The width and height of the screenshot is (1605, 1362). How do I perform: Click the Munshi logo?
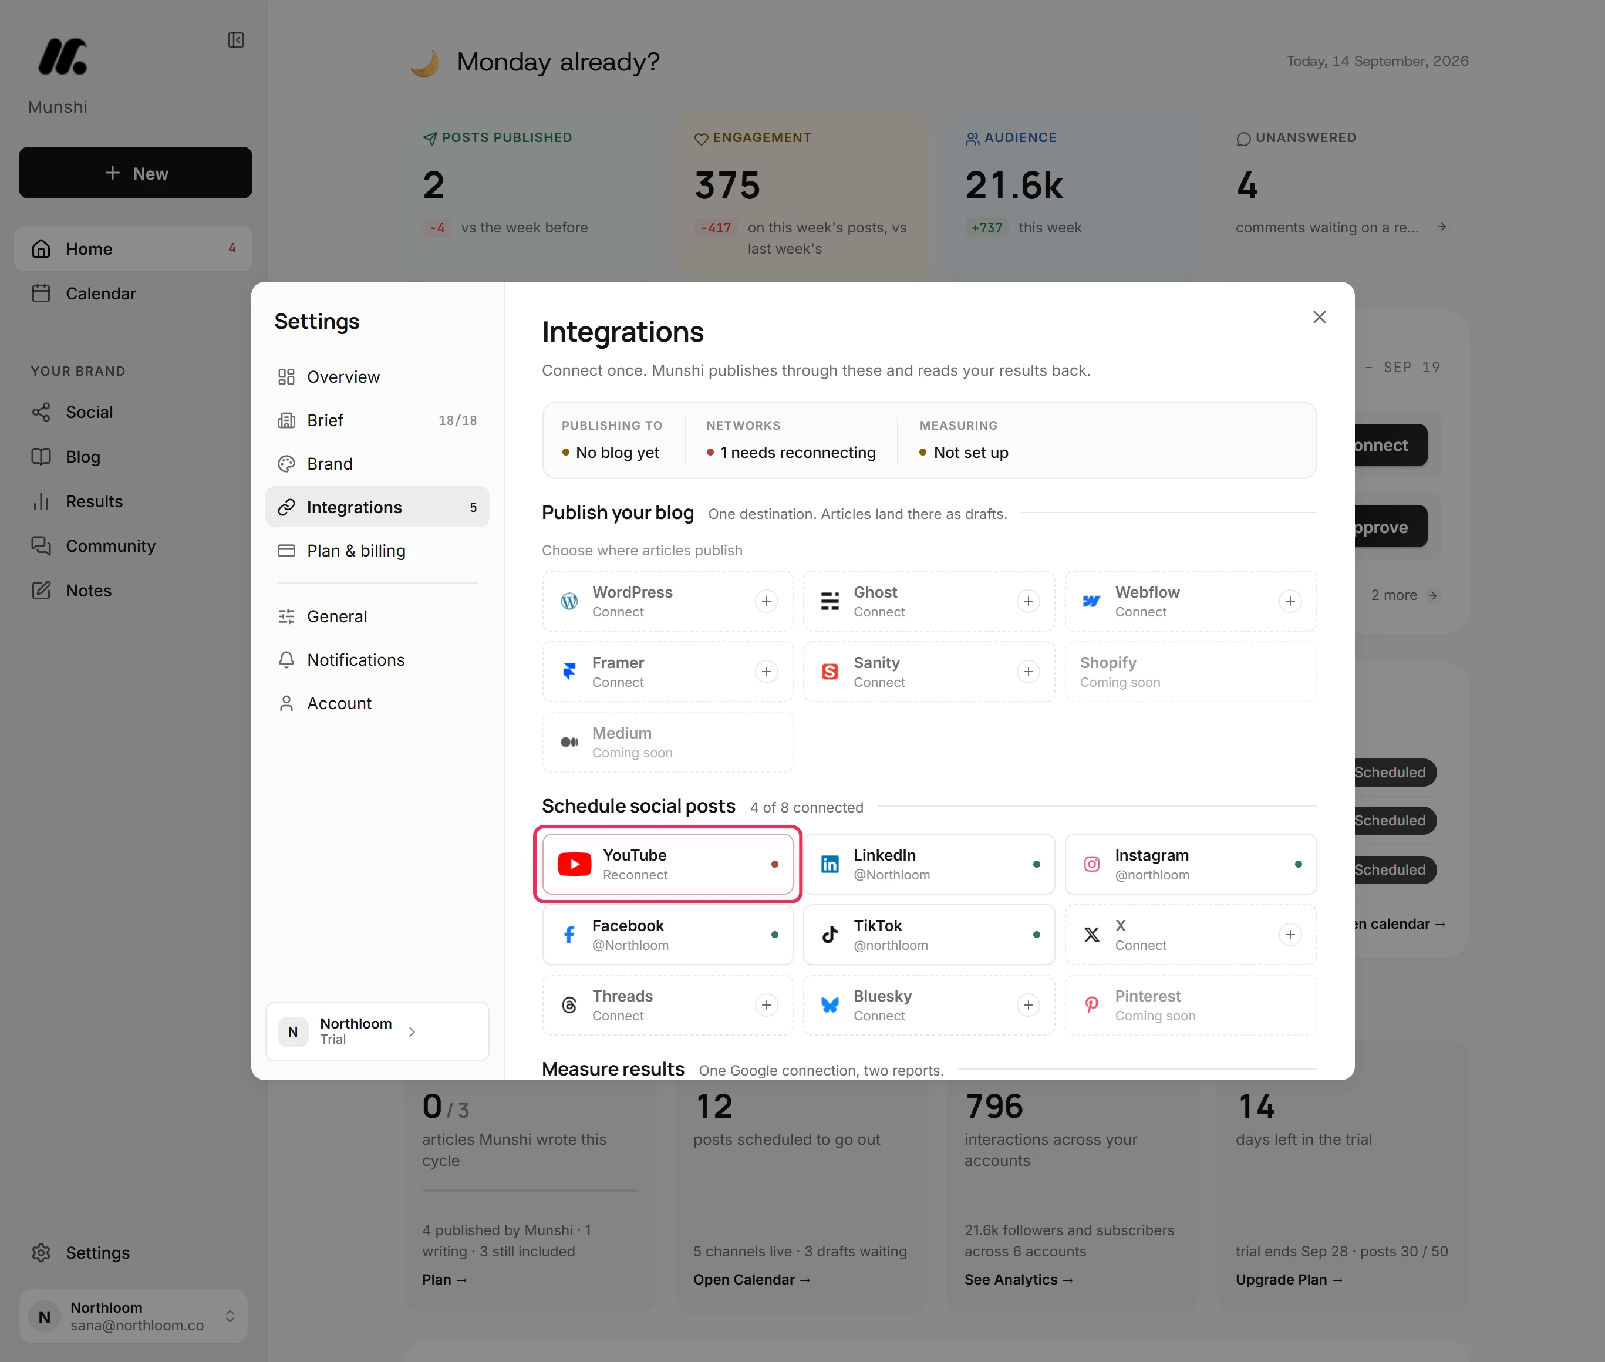tap(63, 57)
